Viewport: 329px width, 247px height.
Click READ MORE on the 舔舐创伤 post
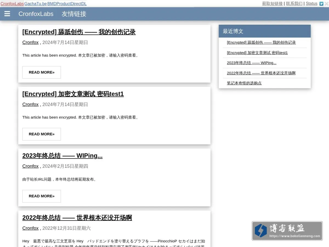tap(42, 72)
